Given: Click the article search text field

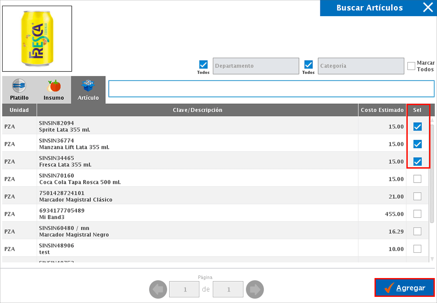Looking at the screenshot, I should (271, 88).
